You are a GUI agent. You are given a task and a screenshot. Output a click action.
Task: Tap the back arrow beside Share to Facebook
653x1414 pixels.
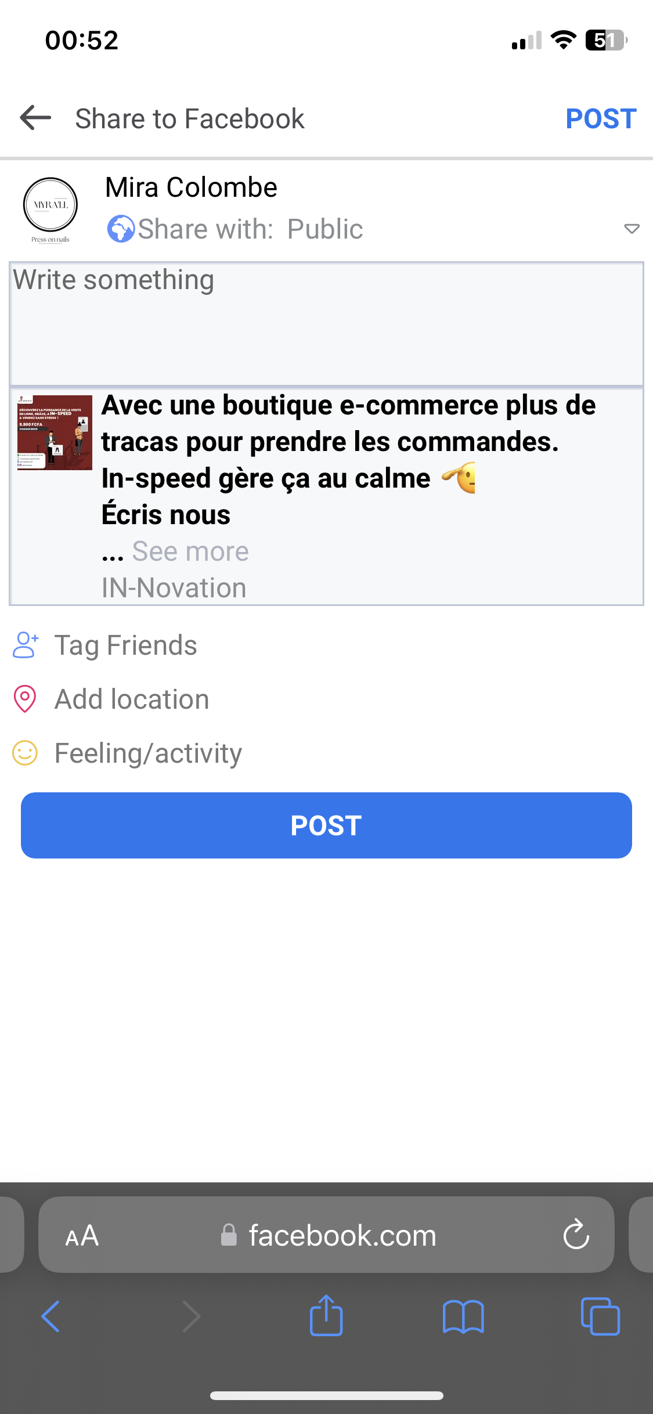coord(36,118)
